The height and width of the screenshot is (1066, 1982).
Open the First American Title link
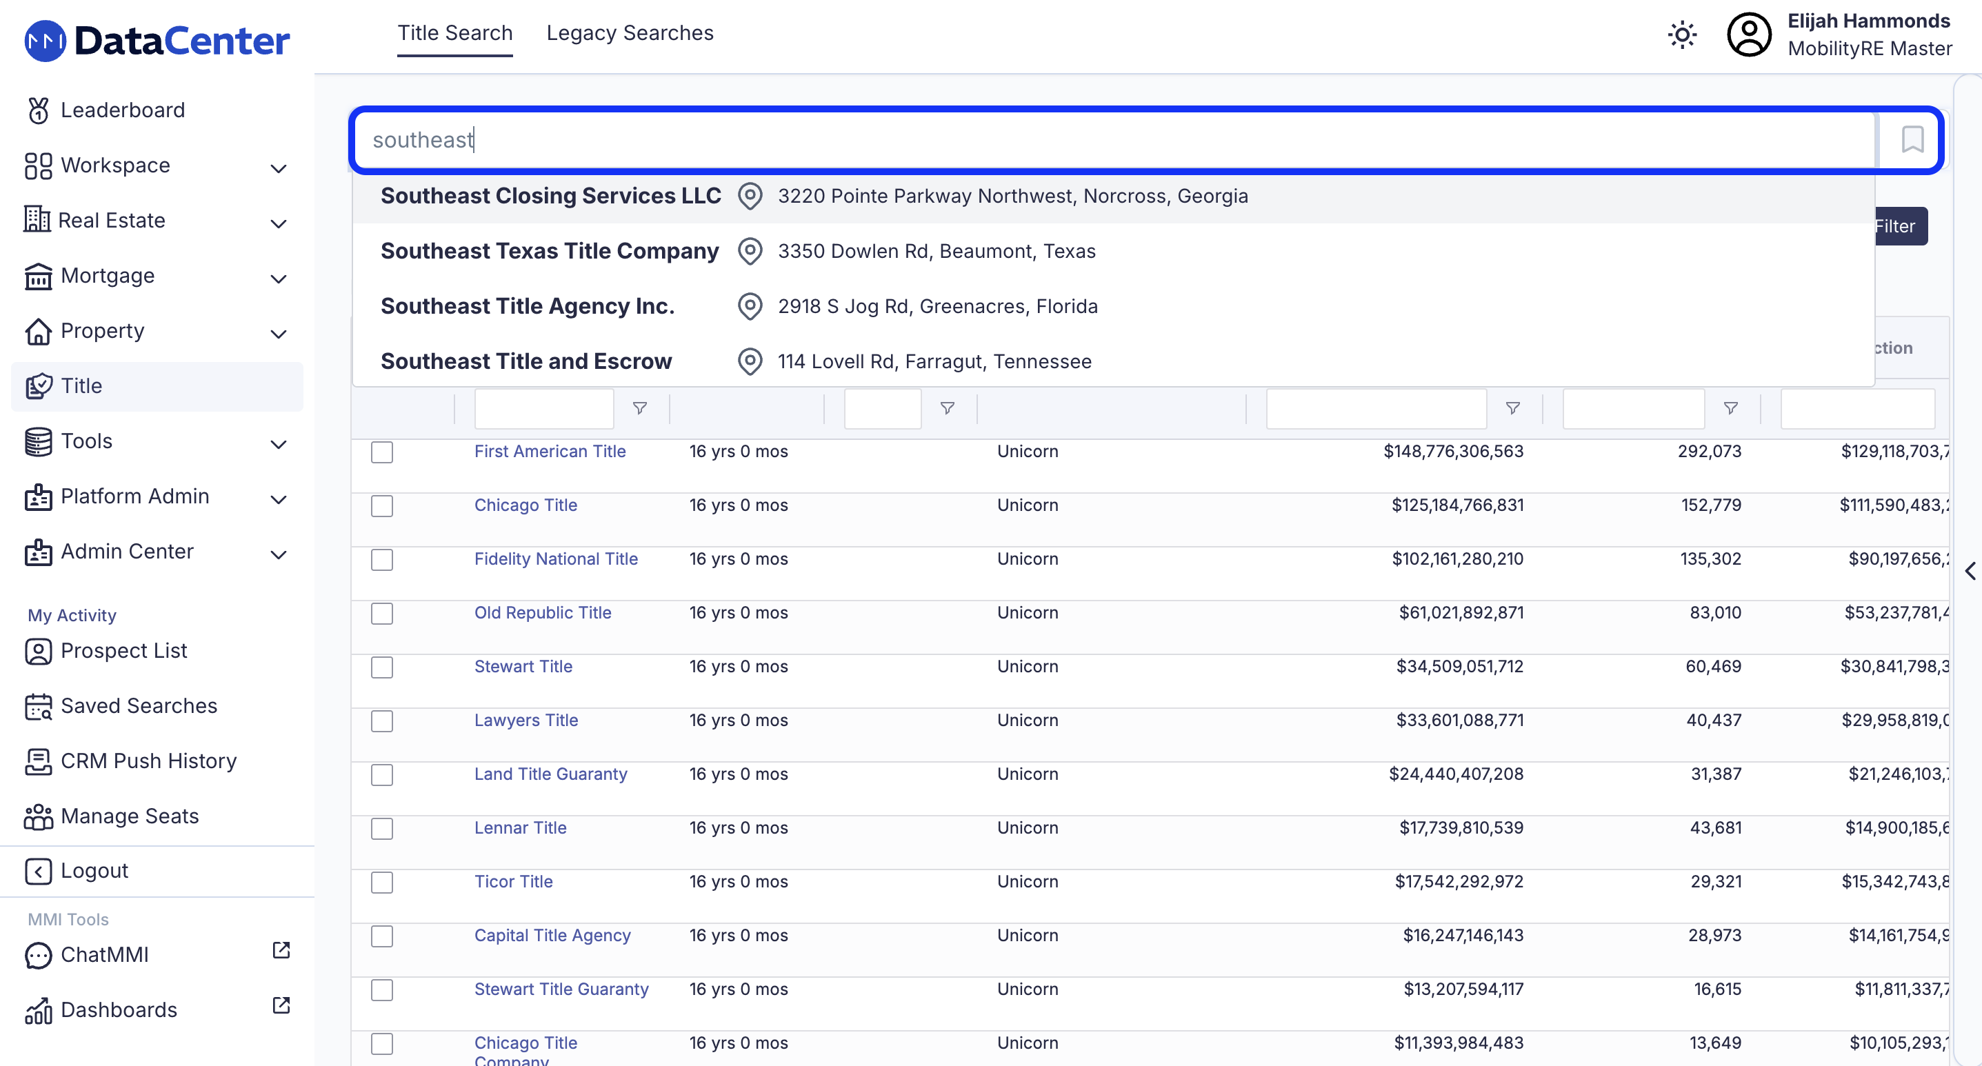click(x=550, y=452)
